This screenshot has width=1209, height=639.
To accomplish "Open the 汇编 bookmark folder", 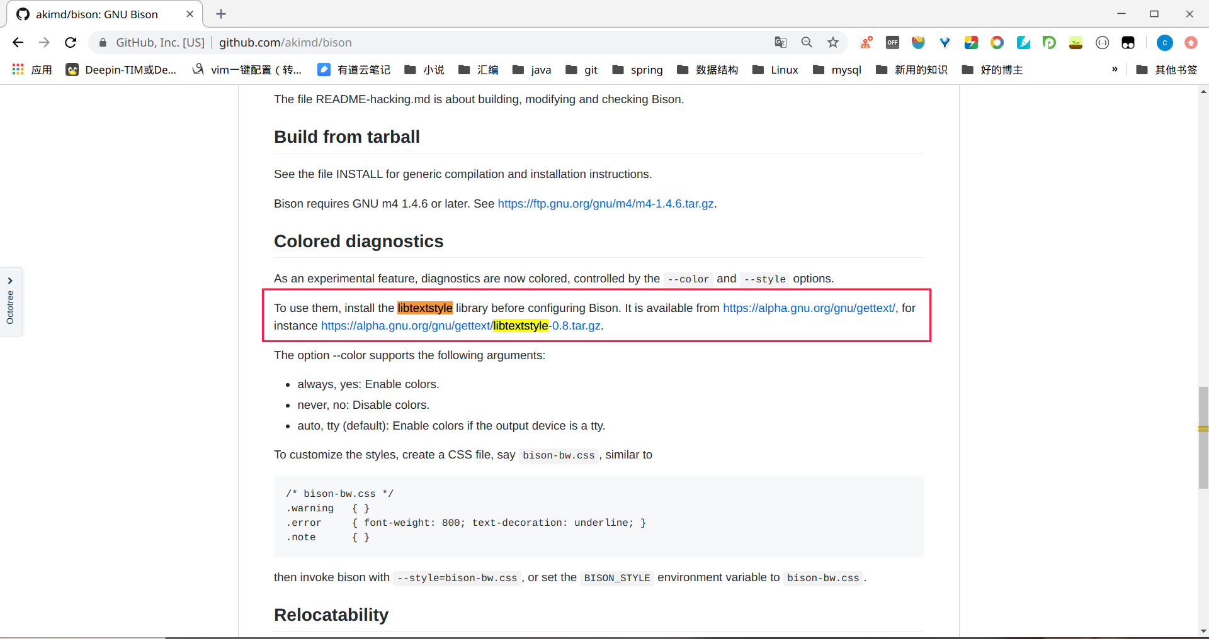I will [x=479, y=70].
